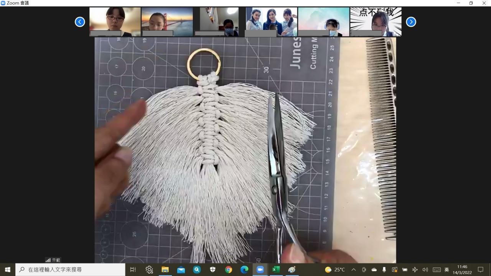Image resolution: width=491 pixels, height=276 pixels.
Task: Open the Windows Start menu
Action: [x=7, y=269]
